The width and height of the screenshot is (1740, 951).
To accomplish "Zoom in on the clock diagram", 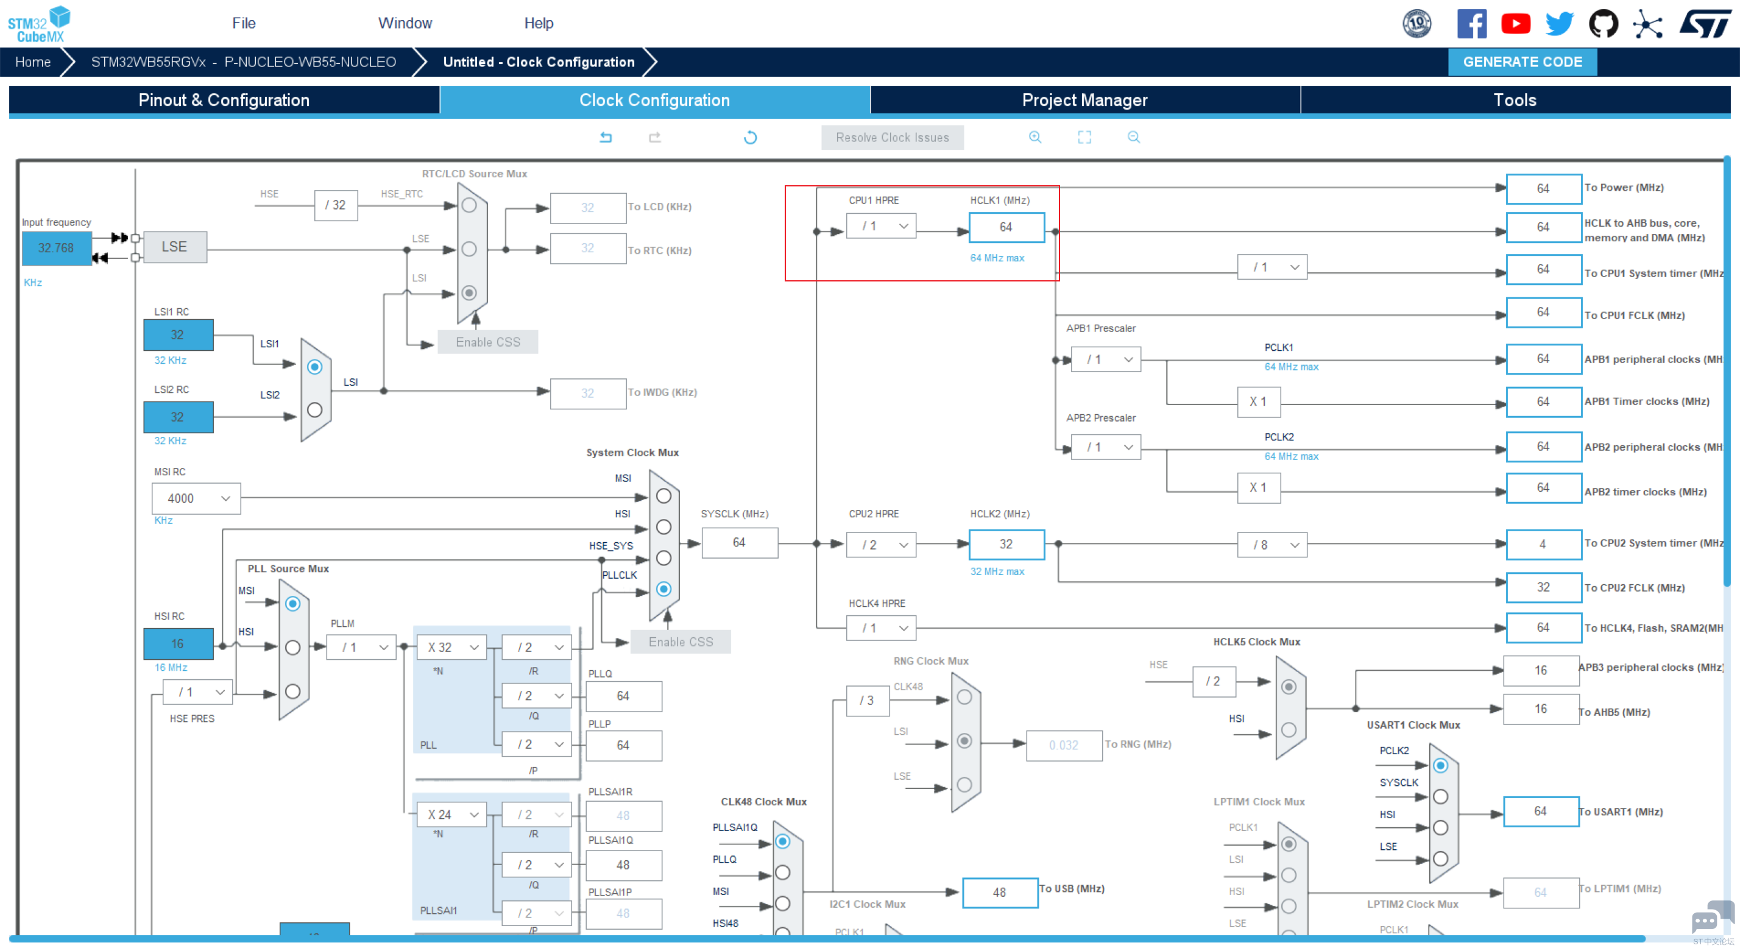I will tap(1035, 137).
